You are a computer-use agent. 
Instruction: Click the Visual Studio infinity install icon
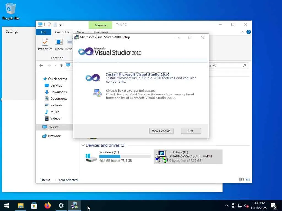[93, 78]
